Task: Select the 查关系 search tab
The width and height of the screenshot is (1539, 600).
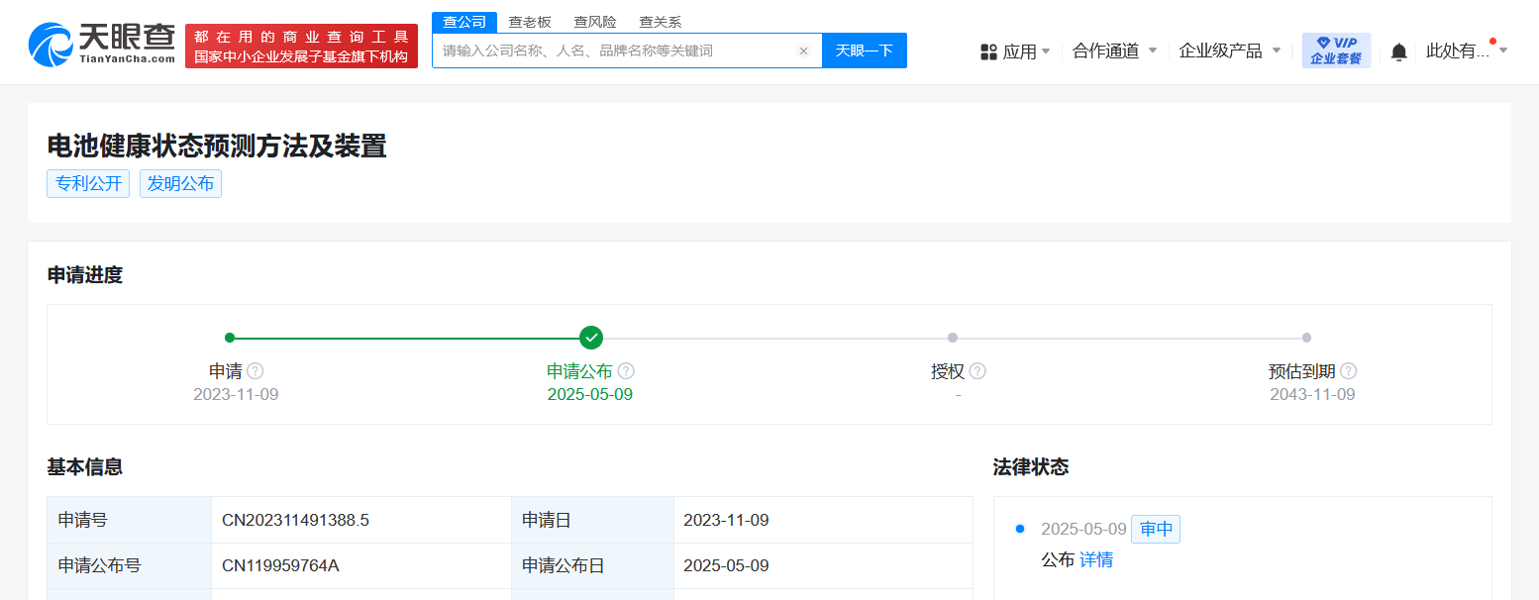Action: (x=660, y=22)
